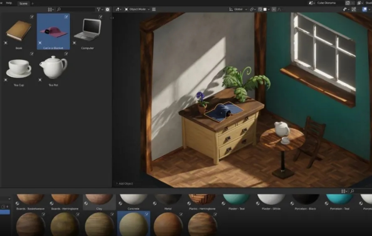This screenshot has width=372, height=236.
Task: Select Plaster - Teal material
Action: click(237, 202)
